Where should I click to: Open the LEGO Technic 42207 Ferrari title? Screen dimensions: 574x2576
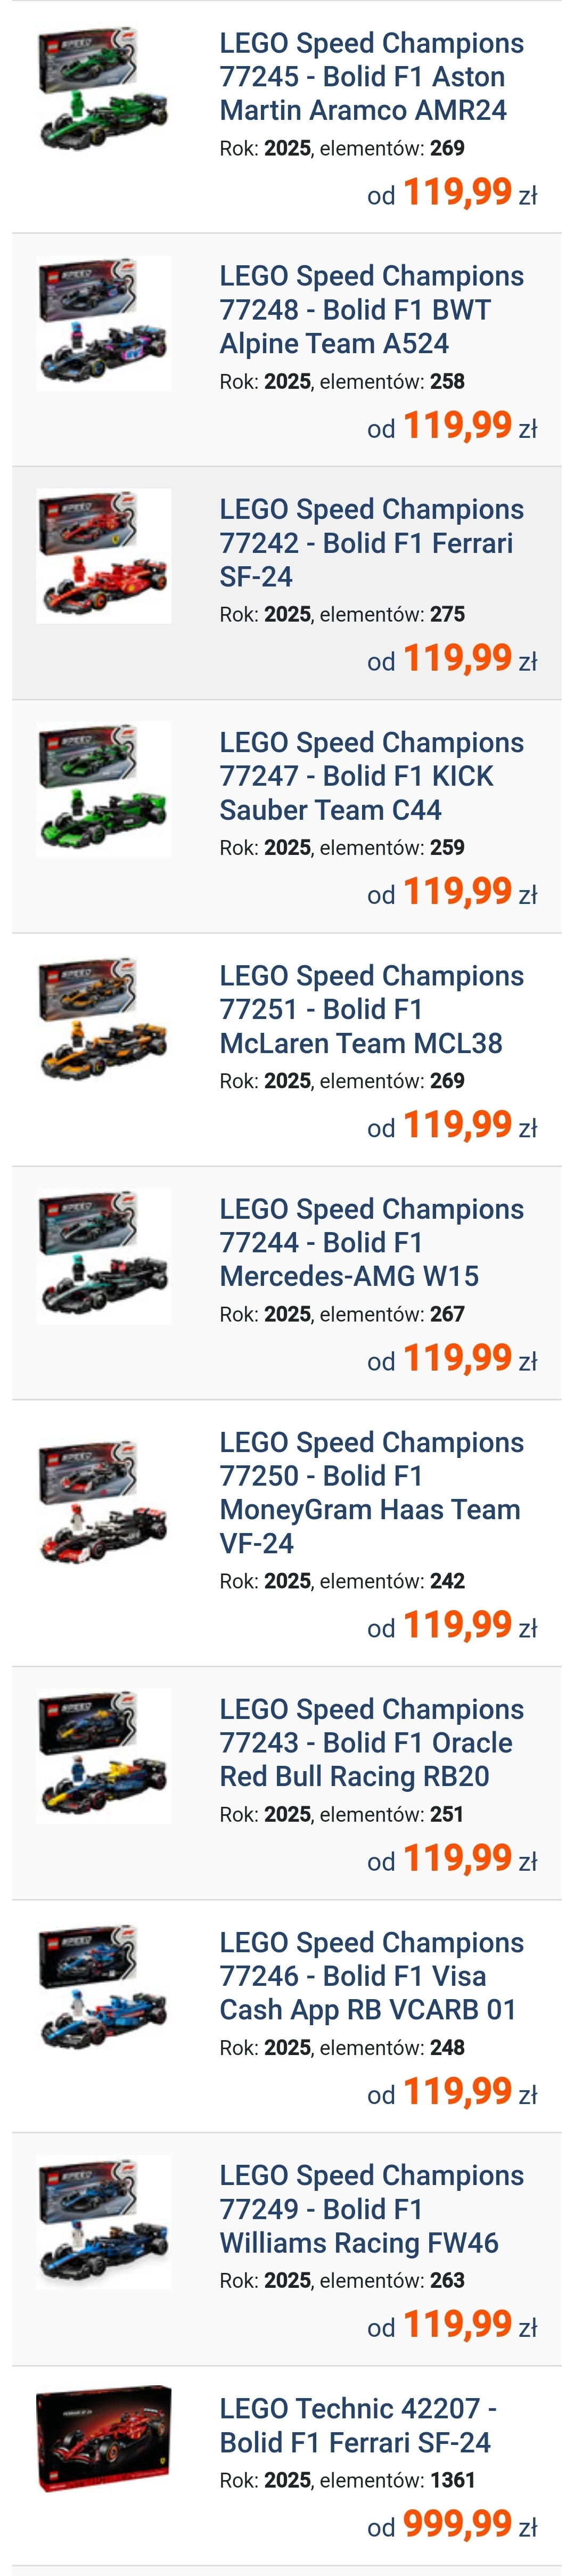point(357,2425)
